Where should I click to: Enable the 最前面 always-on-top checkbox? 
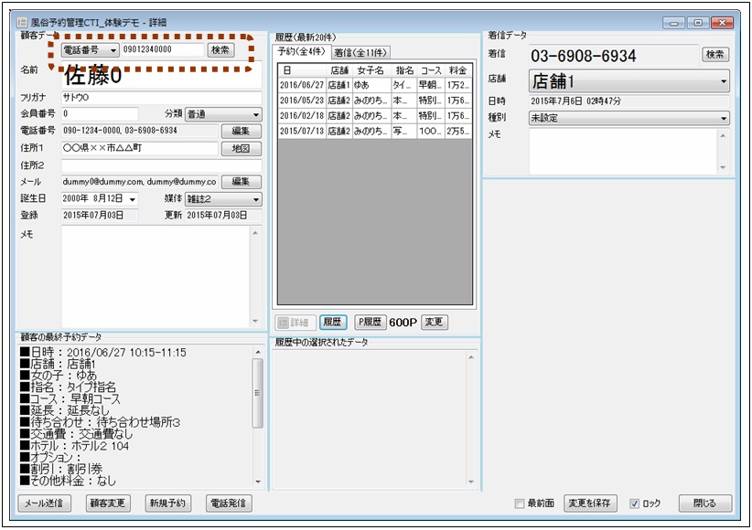(520, 503)
